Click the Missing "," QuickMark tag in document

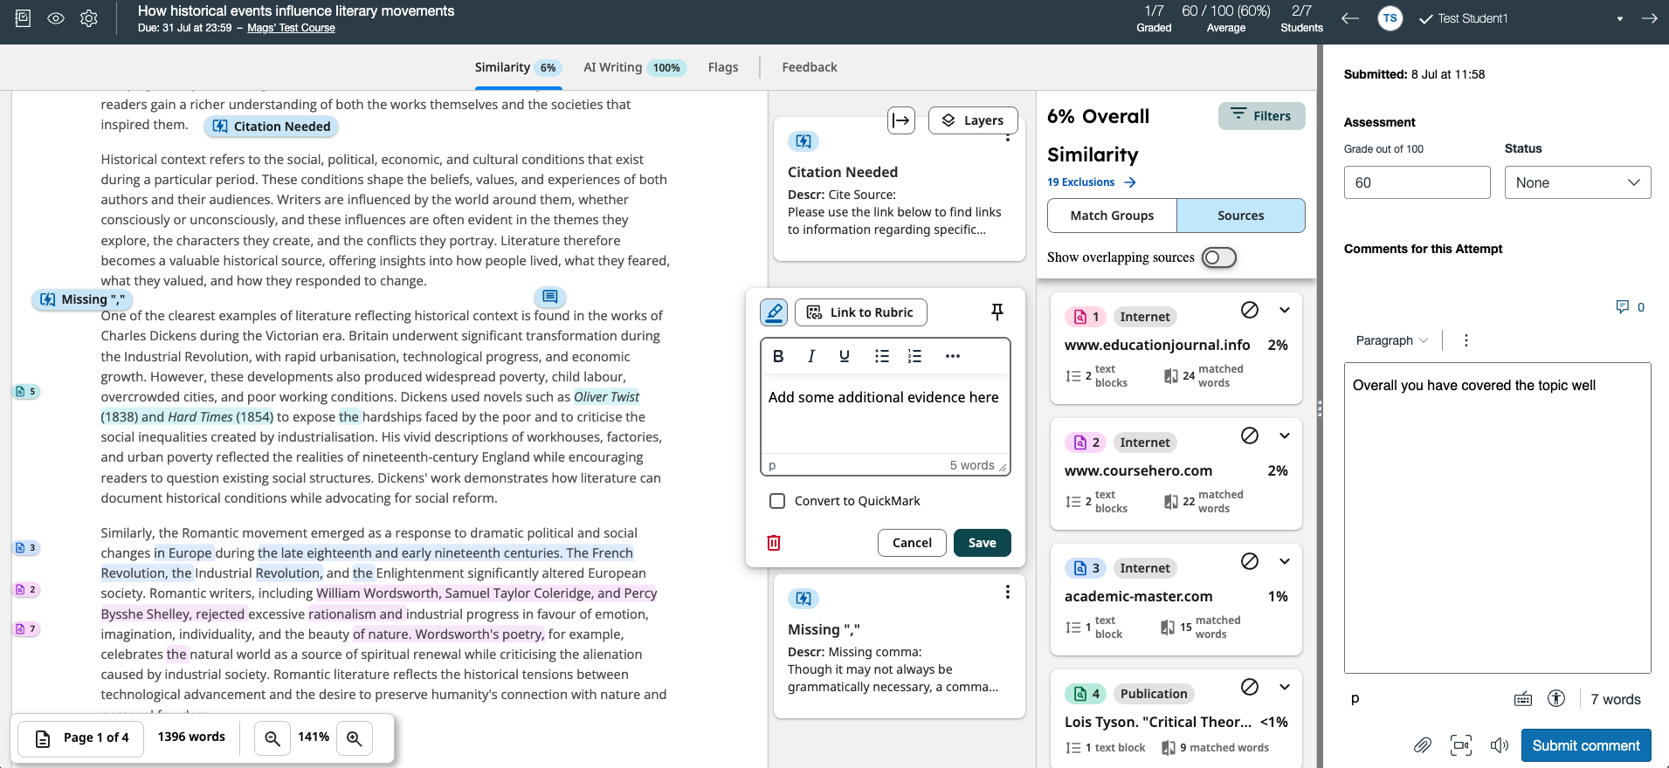(82, 299)
